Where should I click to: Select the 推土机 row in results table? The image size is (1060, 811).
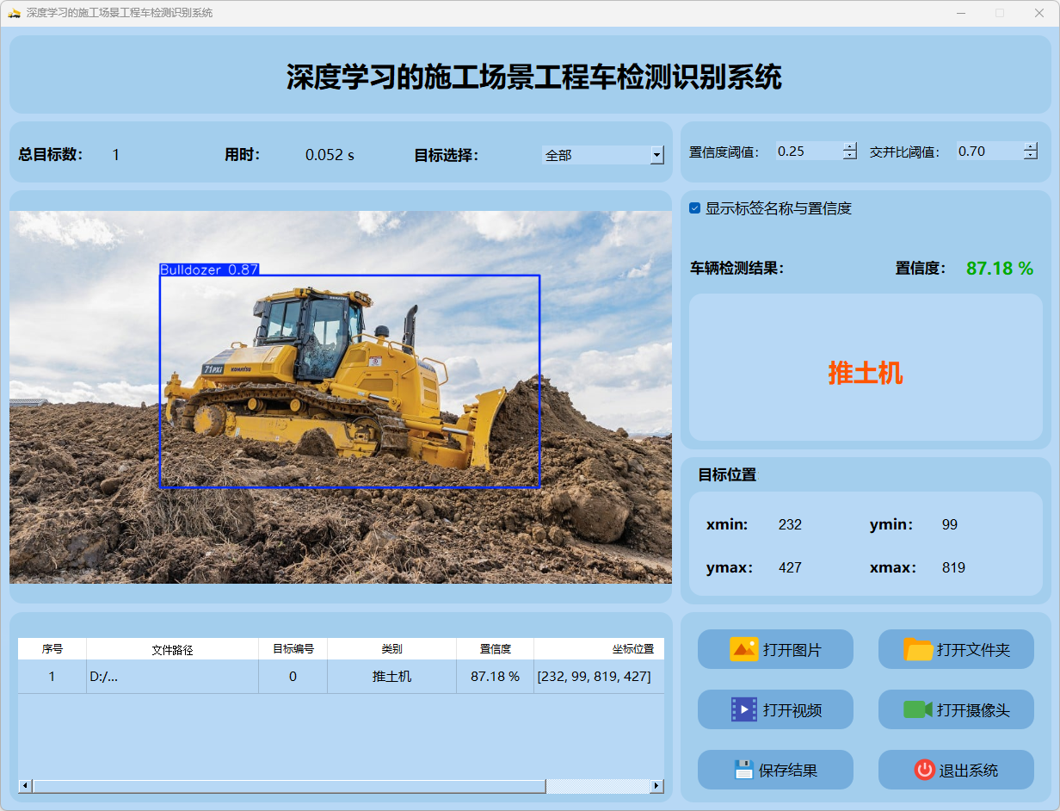(x=391, y=677)
